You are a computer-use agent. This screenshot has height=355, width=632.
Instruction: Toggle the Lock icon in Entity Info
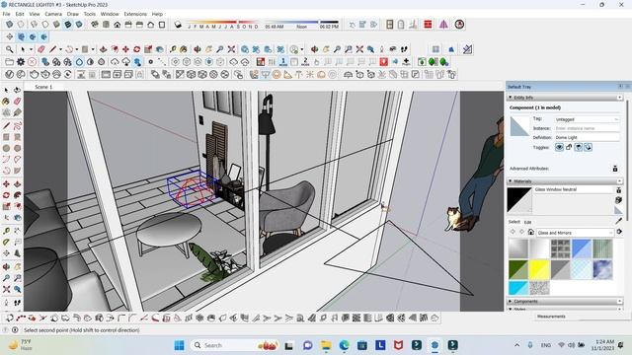[x=569, y=147]
